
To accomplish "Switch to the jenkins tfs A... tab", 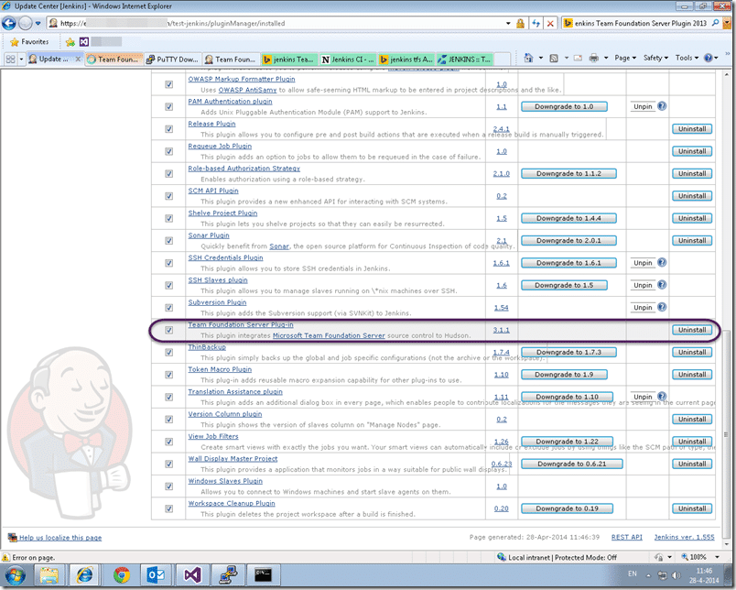I will click(406, 60).
